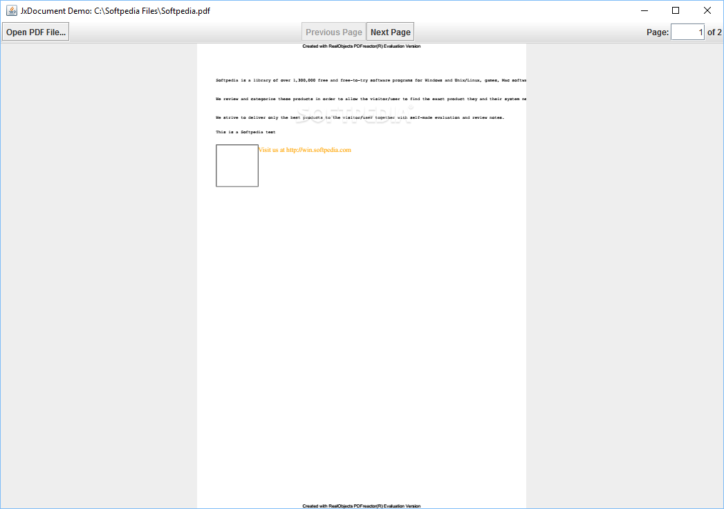This screenshot has width=724, height=509.
Task: Click the bottom 'Created with RealObjects PDFreactor' footer
Action: pyautogui.click(x=361, y=506)
